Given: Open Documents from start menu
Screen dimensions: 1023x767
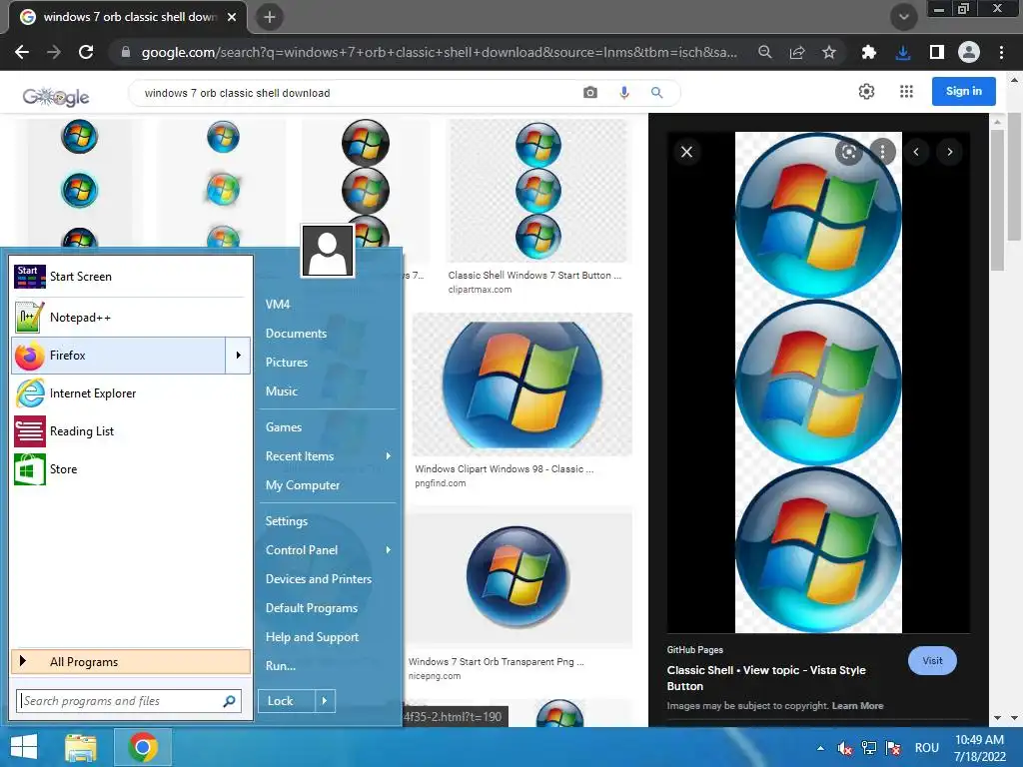Looking at the screenshot, I should [296, 334].
